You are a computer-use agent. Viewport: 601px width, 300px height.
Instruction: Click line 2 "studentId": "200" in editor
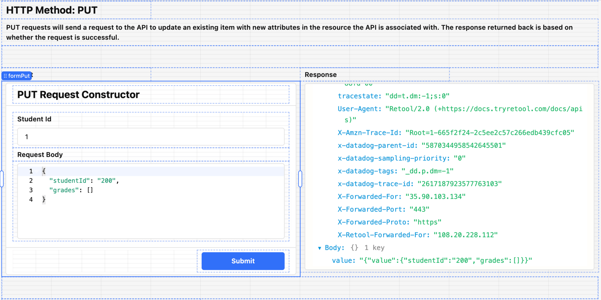pos(84,180)
